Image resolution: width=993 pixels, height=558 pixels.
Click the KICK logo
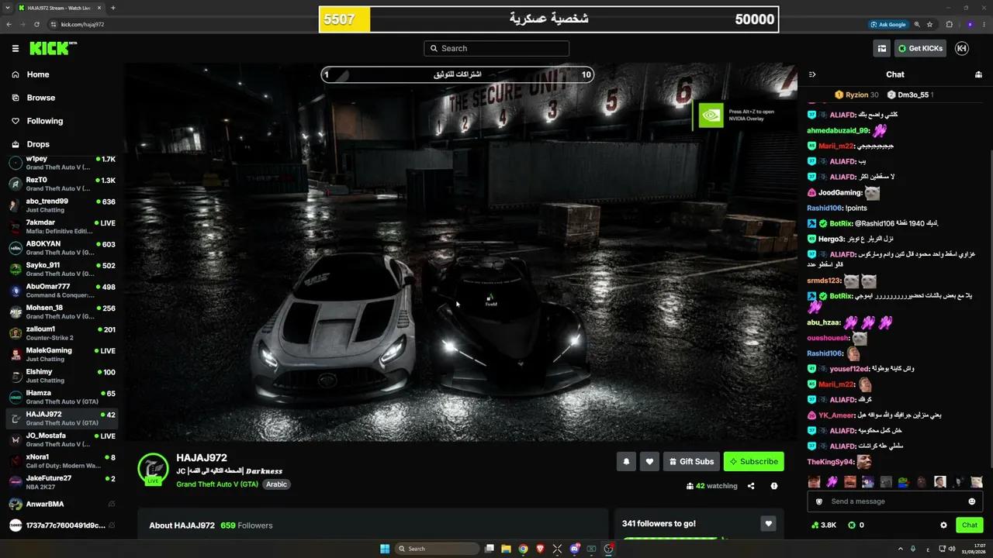tap(53, 48)
